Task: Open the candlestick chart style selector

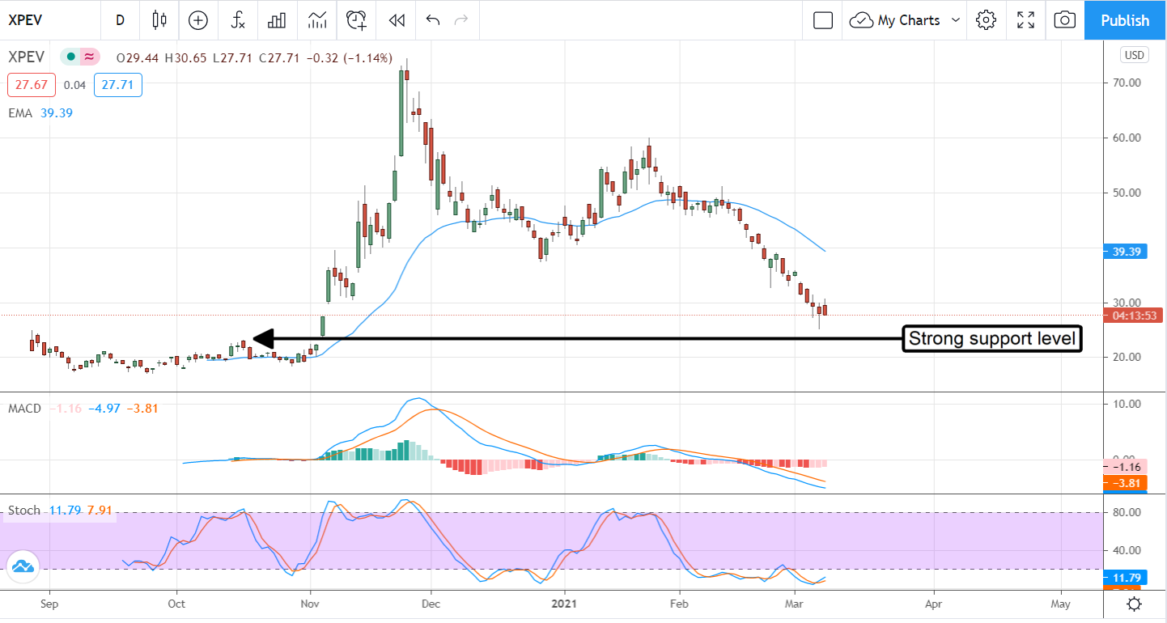Action: tap(159, 20)
